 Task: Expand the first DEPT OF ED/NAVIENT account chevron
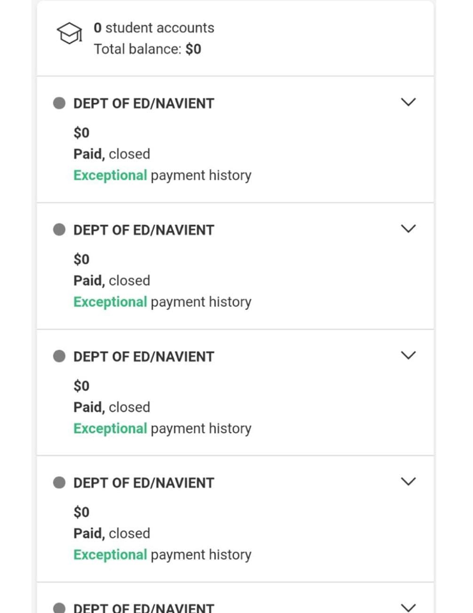[408, 102]
